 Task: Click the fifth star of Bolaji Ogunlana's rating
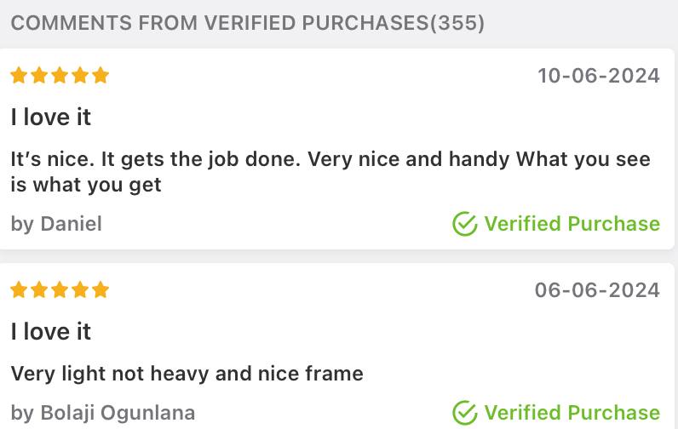pyautogui.click(x=101, y=290)
